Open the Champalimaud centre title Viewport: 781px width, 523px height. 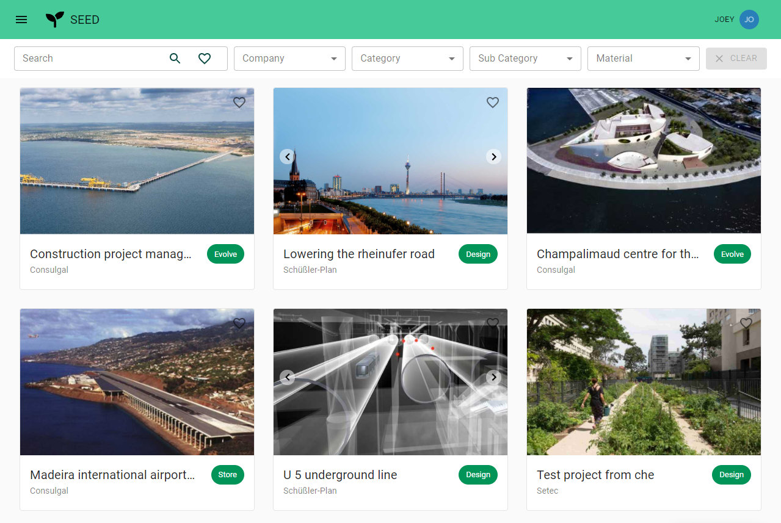[618, 254]
